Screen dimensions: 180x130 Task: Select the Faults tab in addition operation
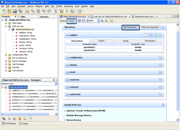(126, 41)
